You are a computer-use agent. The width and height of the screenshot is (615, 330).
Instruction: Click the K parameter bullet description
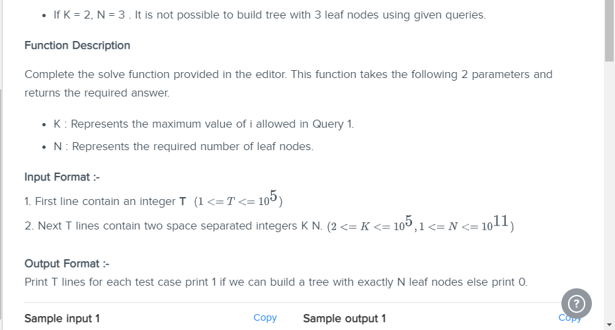204,124
